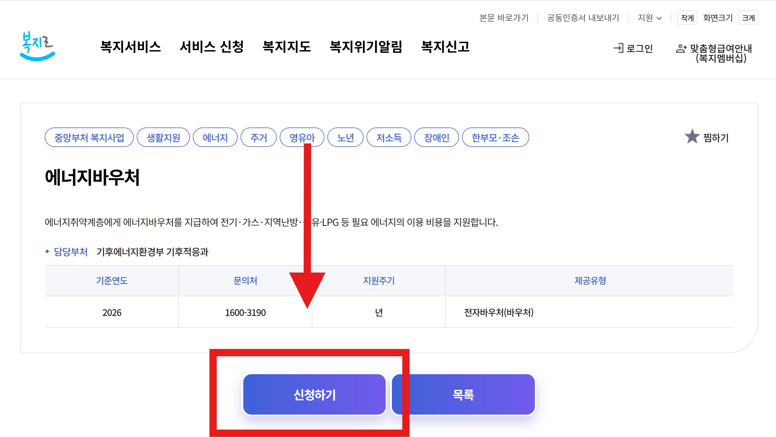
Task: Click the login arrow icon
Action: (618, 48)
